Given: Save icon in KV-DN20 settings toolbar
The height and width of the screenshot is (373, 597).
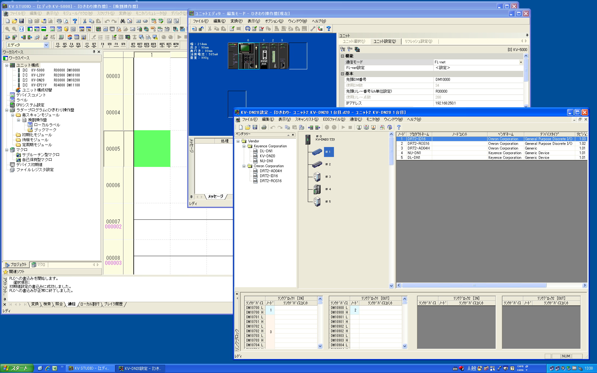Looking at the screenshot, I should click(x=255, y=127).
